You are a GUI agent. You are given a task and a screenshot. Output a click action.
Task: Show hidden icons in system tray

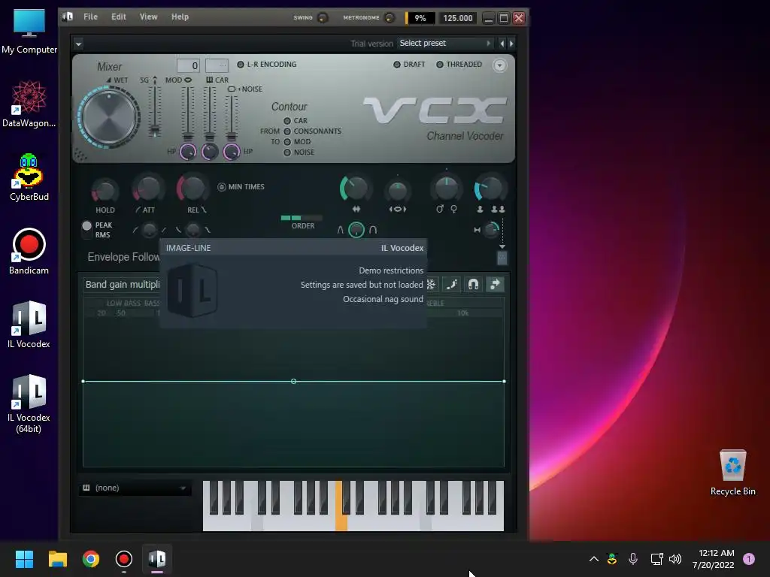pyautogui.click(x=593, y=559)
